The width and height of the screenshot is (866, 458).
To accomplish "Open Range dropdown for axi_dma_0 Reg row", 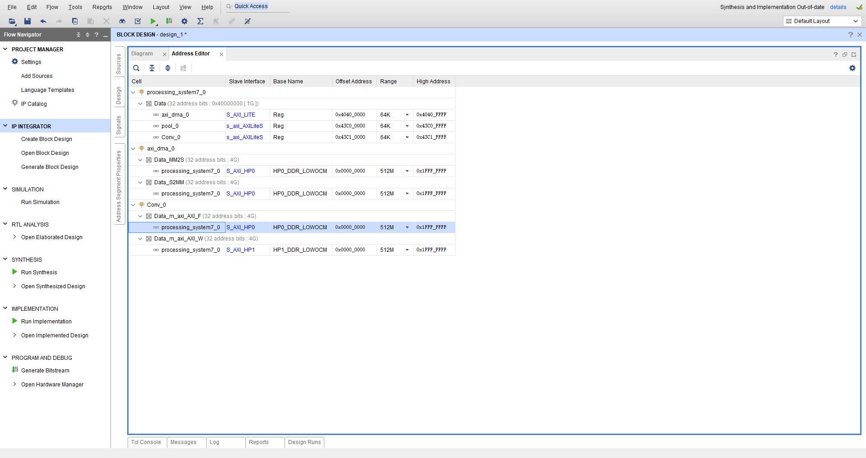I will (x=407, y=115).
